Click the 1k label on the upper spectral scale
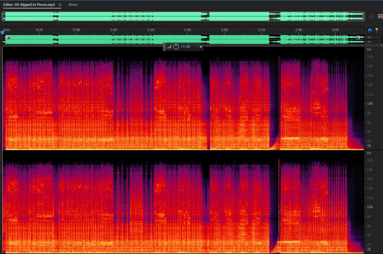The width and height of the screenshot is (383, 254). [369, 146]
